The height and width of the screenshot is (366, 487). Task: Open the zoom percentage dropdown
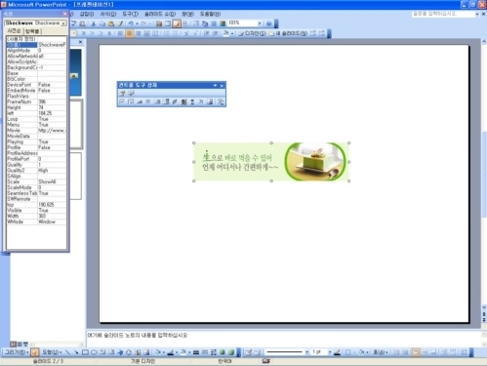(x=260, y=23)
